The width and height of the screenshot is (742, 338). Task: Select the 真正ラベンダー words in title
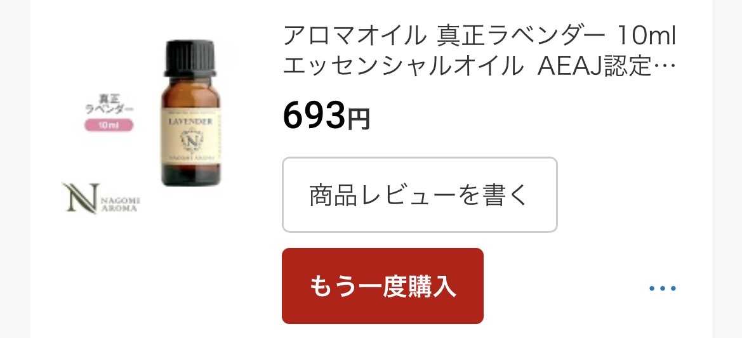(x=520, y=37)
